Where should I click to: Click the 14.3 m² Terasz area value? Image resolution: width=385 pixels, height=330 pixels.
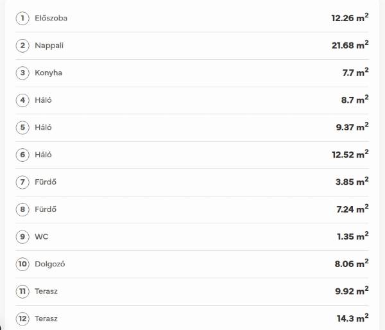354,318
